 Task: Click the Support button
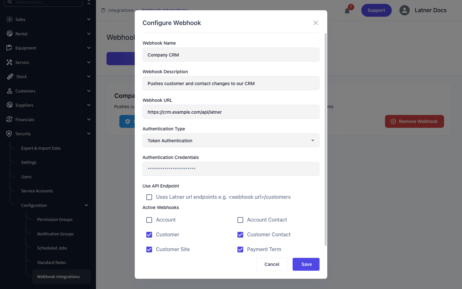tap(376, 10)
